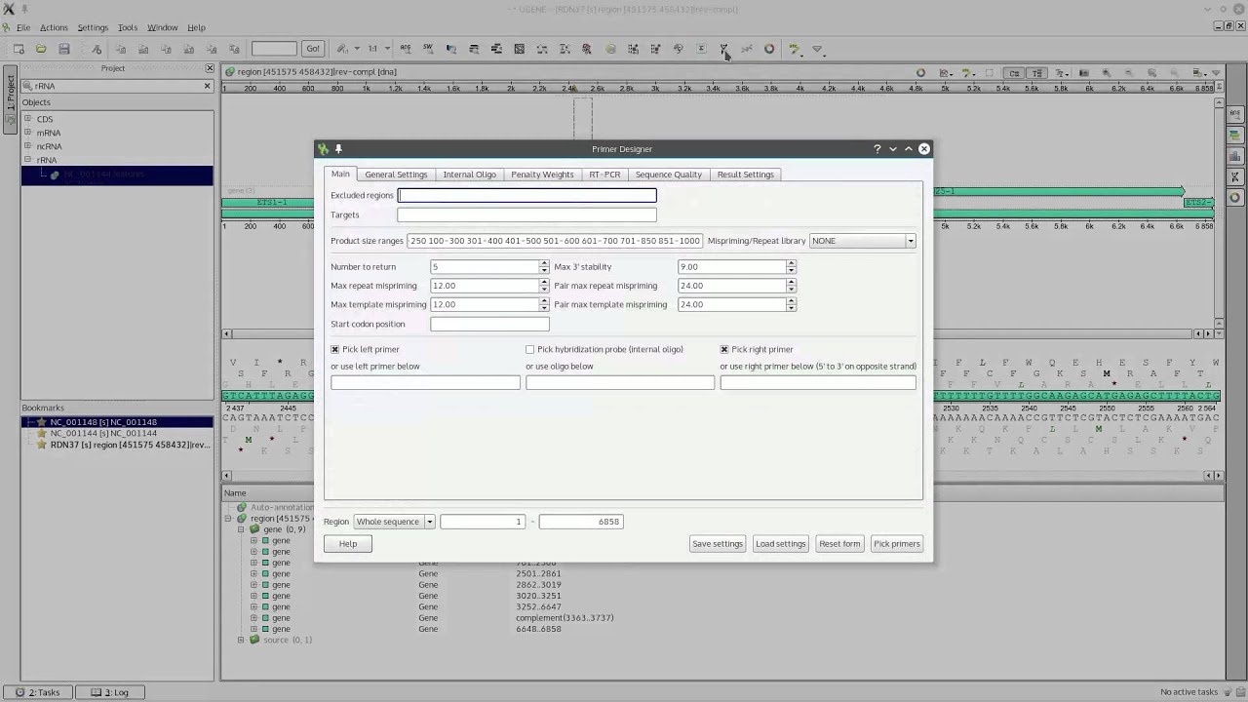Image resolution: width=1248 pixels, height=702 pixels.
Task: Click Load settings button
Action: (780, 544)
